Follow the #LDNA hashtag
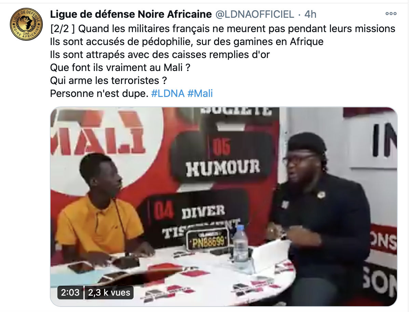Image resolution: width=412 pixels, height=312 pixels. 168,94
